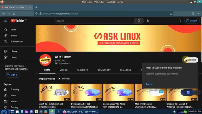This screenshot has width=202, height=114.
Task: Click the address bar URL
Action: (x=61, y=14)
